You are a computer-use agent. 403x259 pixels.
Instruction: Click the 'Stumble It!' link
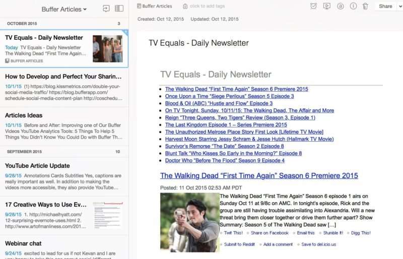click(333, 233)
